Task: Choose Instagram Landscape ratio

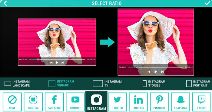Action: [17, 84]
